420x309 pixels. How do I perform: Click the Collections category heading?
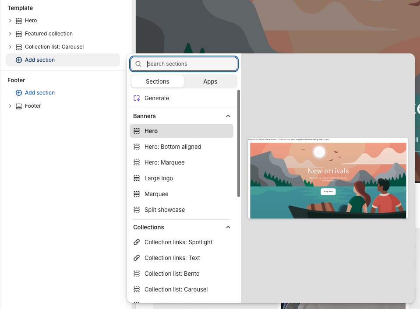click(x=148, y=227)
